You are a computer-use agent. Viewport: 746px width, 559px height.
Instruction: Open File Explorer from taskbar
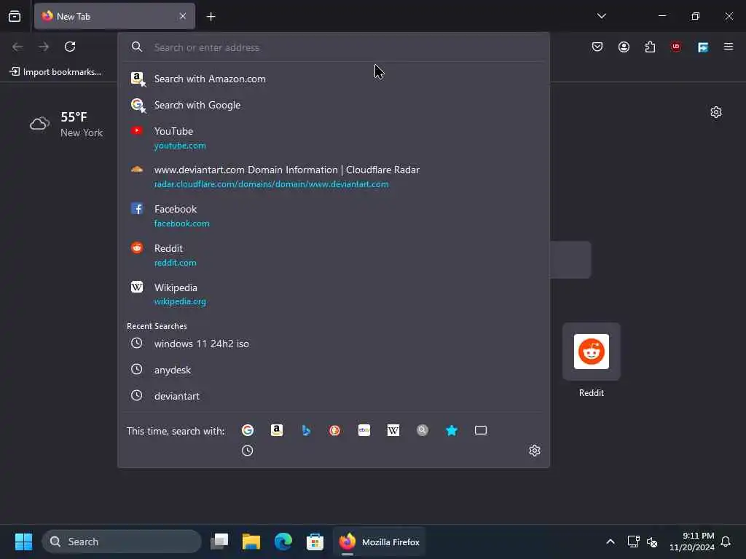[x=251, y=542]
